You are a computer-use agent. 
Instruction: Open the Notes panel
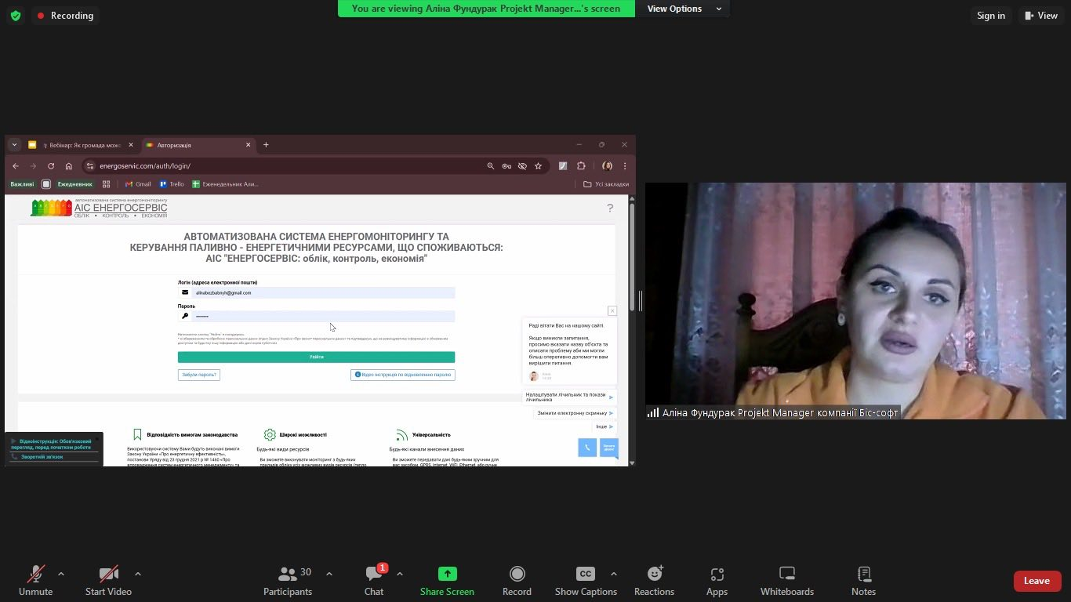click(x=863, y=581)
